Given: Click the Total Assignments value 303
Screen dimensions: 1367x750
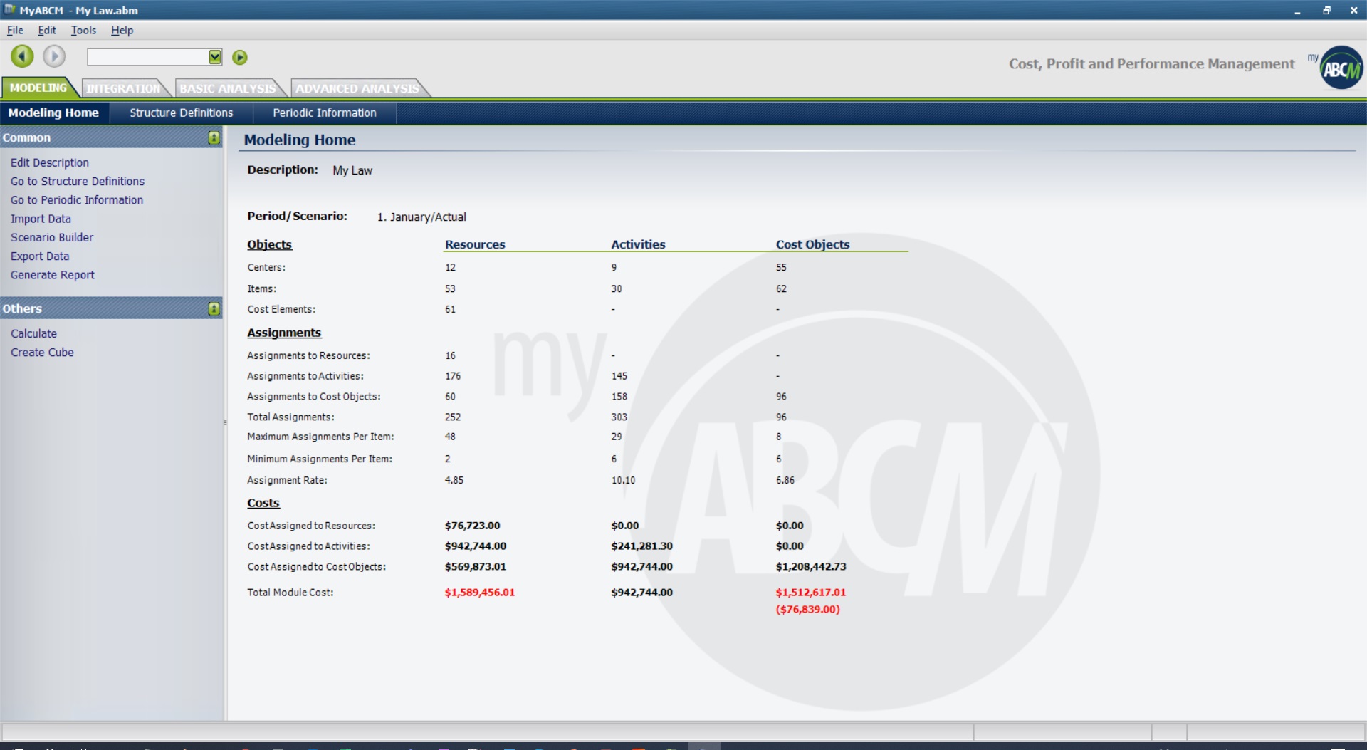Looking at the screenshot, I should click(619, 417).
